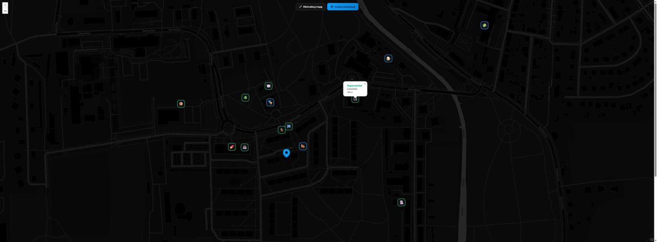Zoom out on the map
Image resolution: width=657 pixels, height=242 pixels.
pyautogui.click(x=5, y=11)
